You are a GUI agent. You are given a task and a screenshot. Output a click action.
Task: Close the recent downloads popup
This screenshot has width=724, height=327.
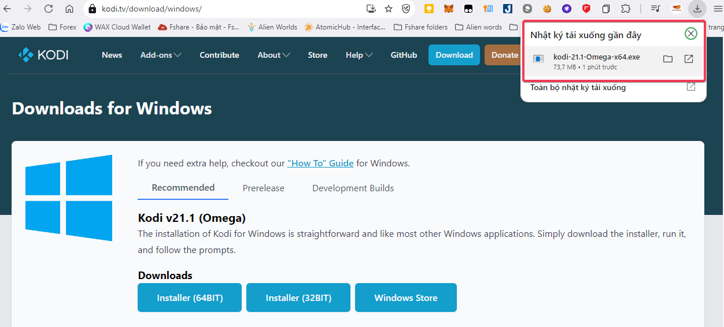point(691,34)
